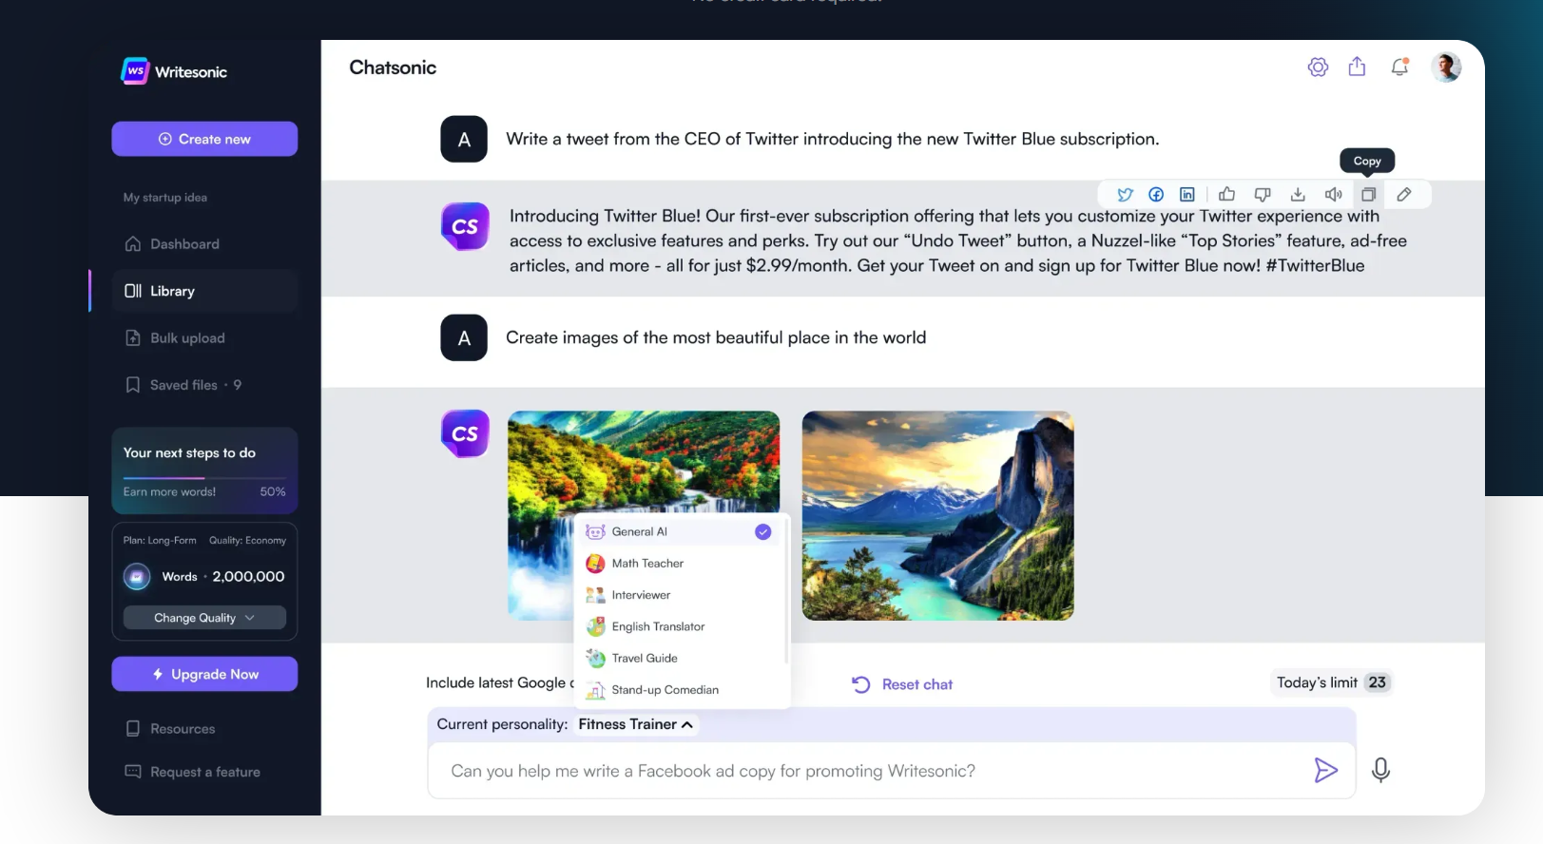Screen dimensions: 1543x844
Task: Select Interviewer personality
Action: coord(678,595)
